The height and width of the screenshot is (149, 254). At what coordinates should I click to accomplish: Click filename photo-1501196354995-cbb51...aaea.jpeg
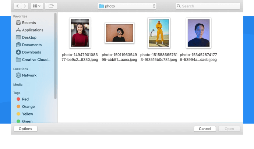point(119,57)
